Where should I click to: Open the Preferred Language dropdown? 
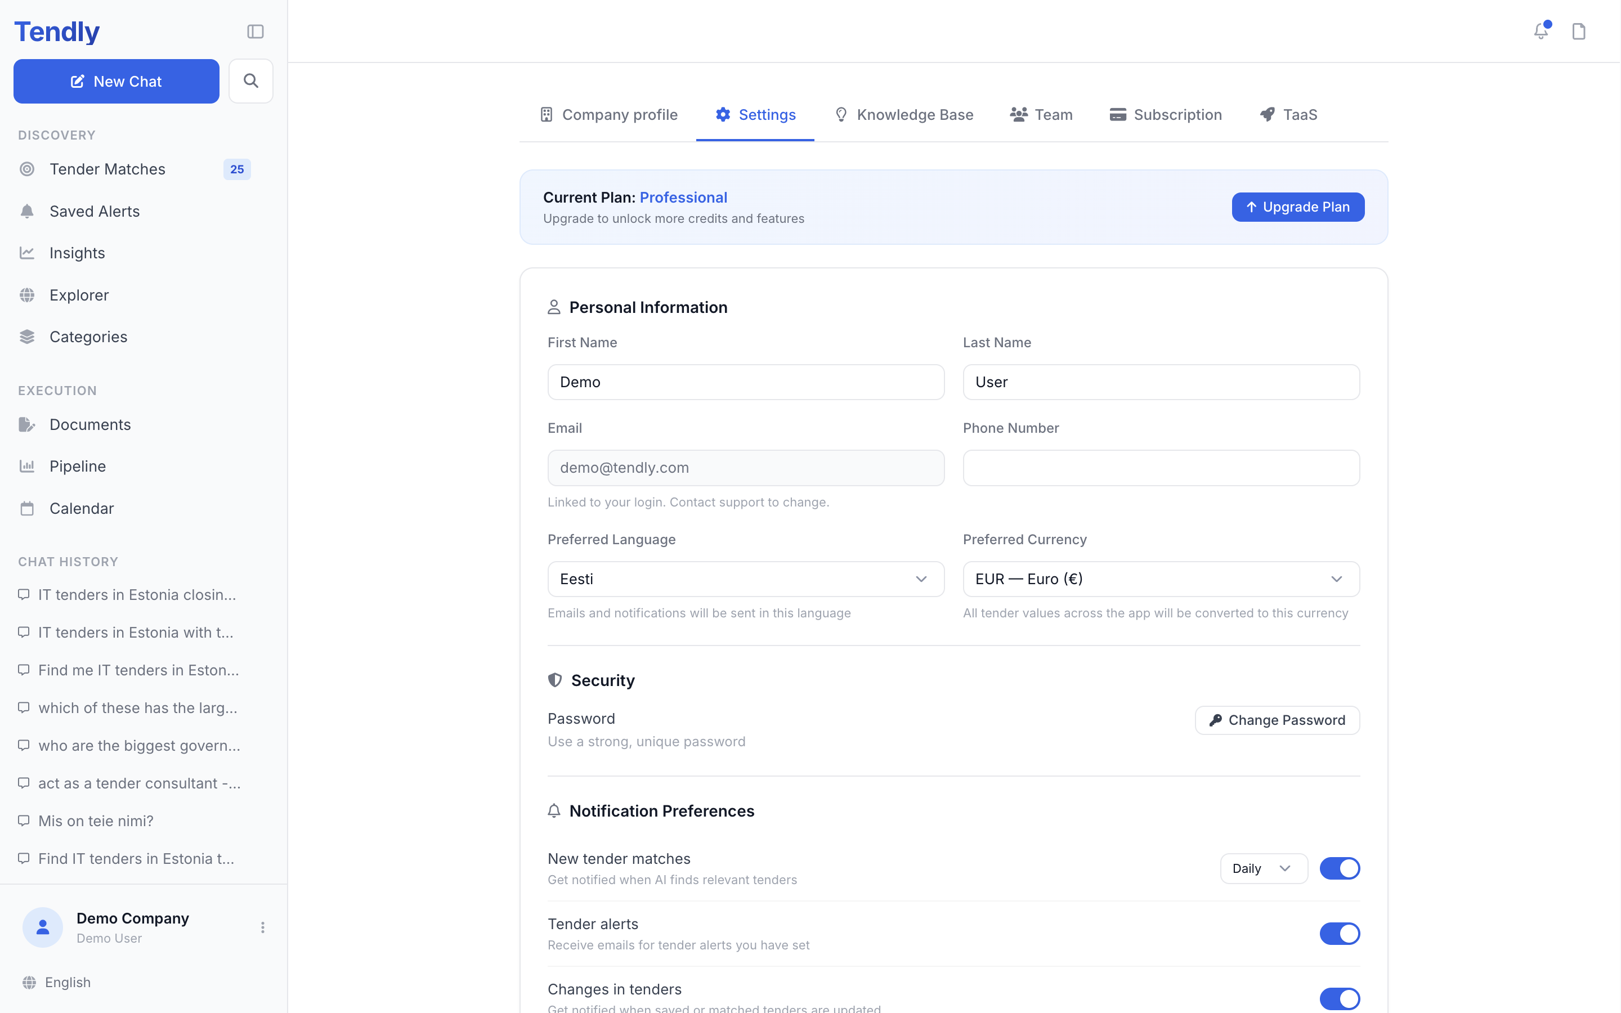click(746, 579)
